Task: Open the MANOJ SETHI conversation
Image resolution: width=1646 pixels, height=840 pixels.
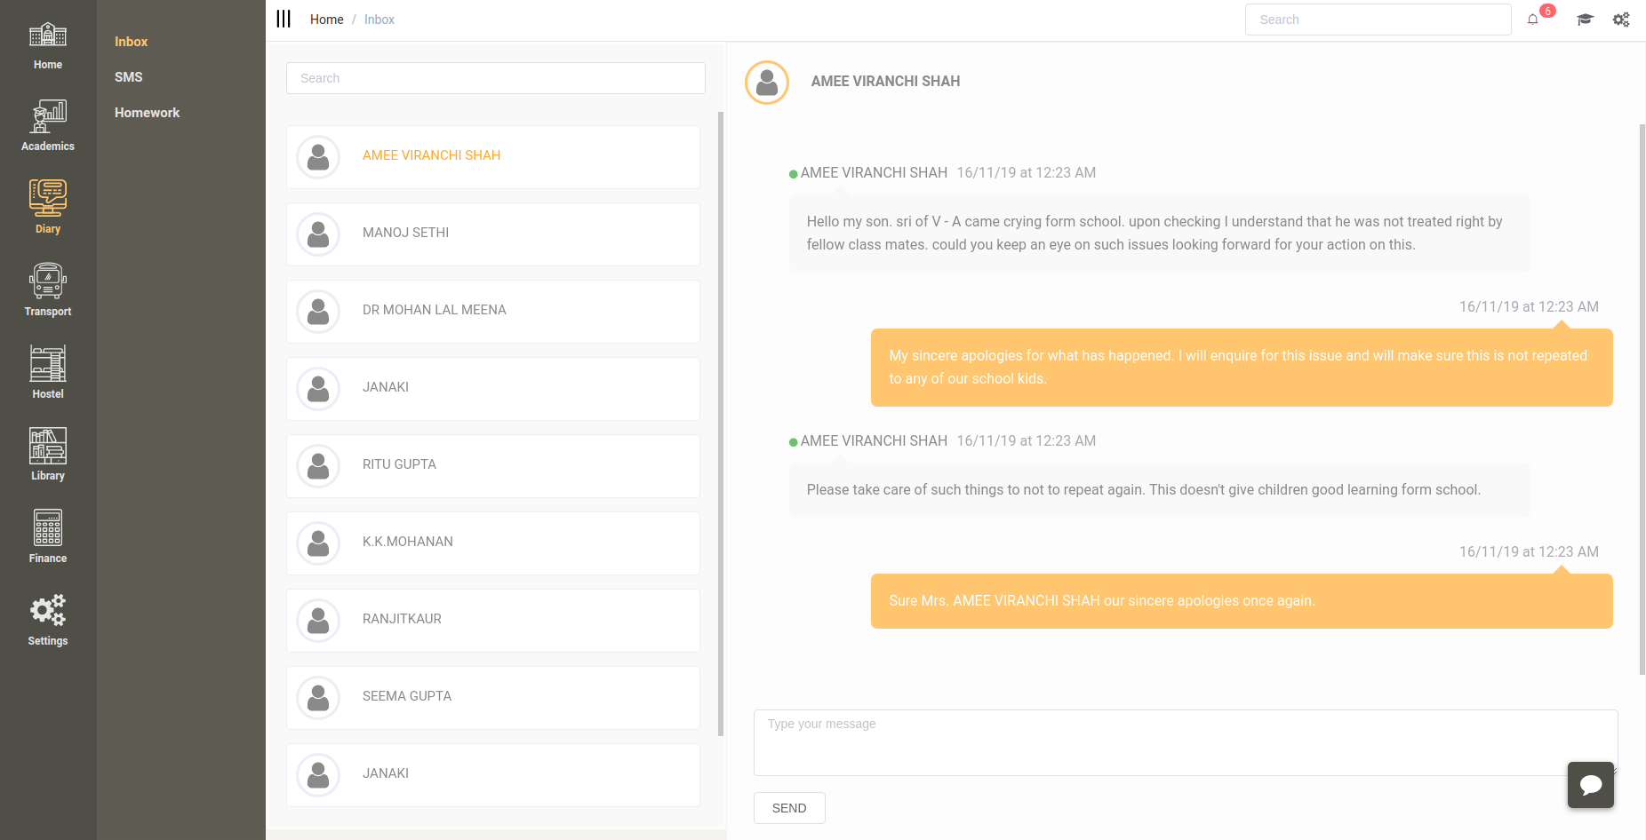Action: coord(493,234)
